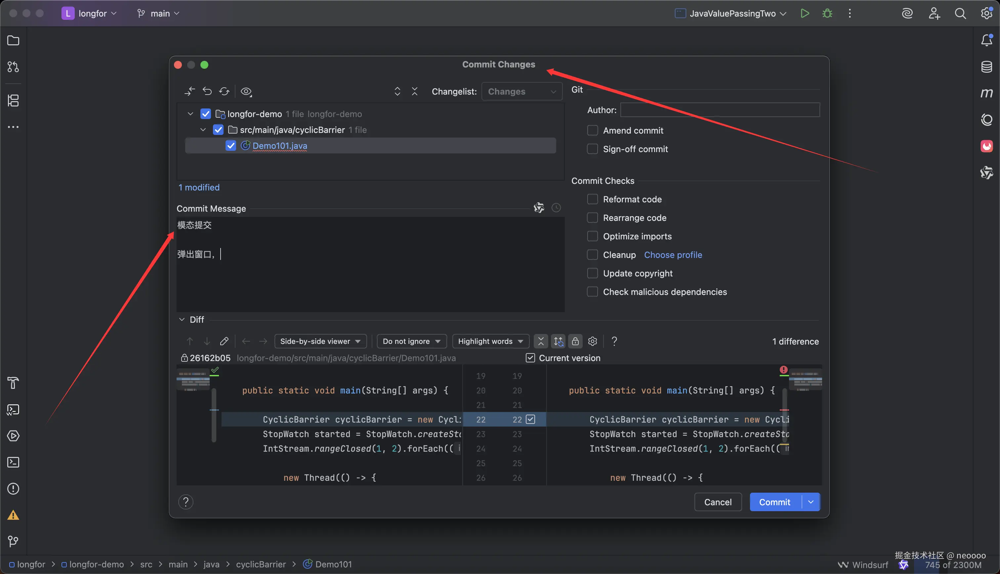Open the commit message history clock icon
This screenshot has width=1000, height=574.
click(556, 208)
